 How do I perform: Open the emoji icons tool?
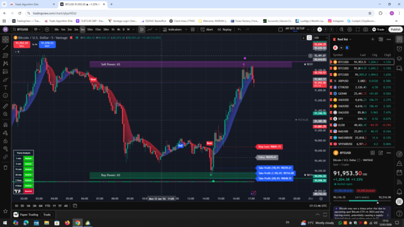(6, 95)
